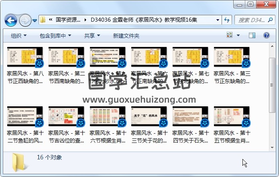The image size is (279, 177).
Task: Select the 第十三节关于花 video thumbnail
Action: [149, 116]
